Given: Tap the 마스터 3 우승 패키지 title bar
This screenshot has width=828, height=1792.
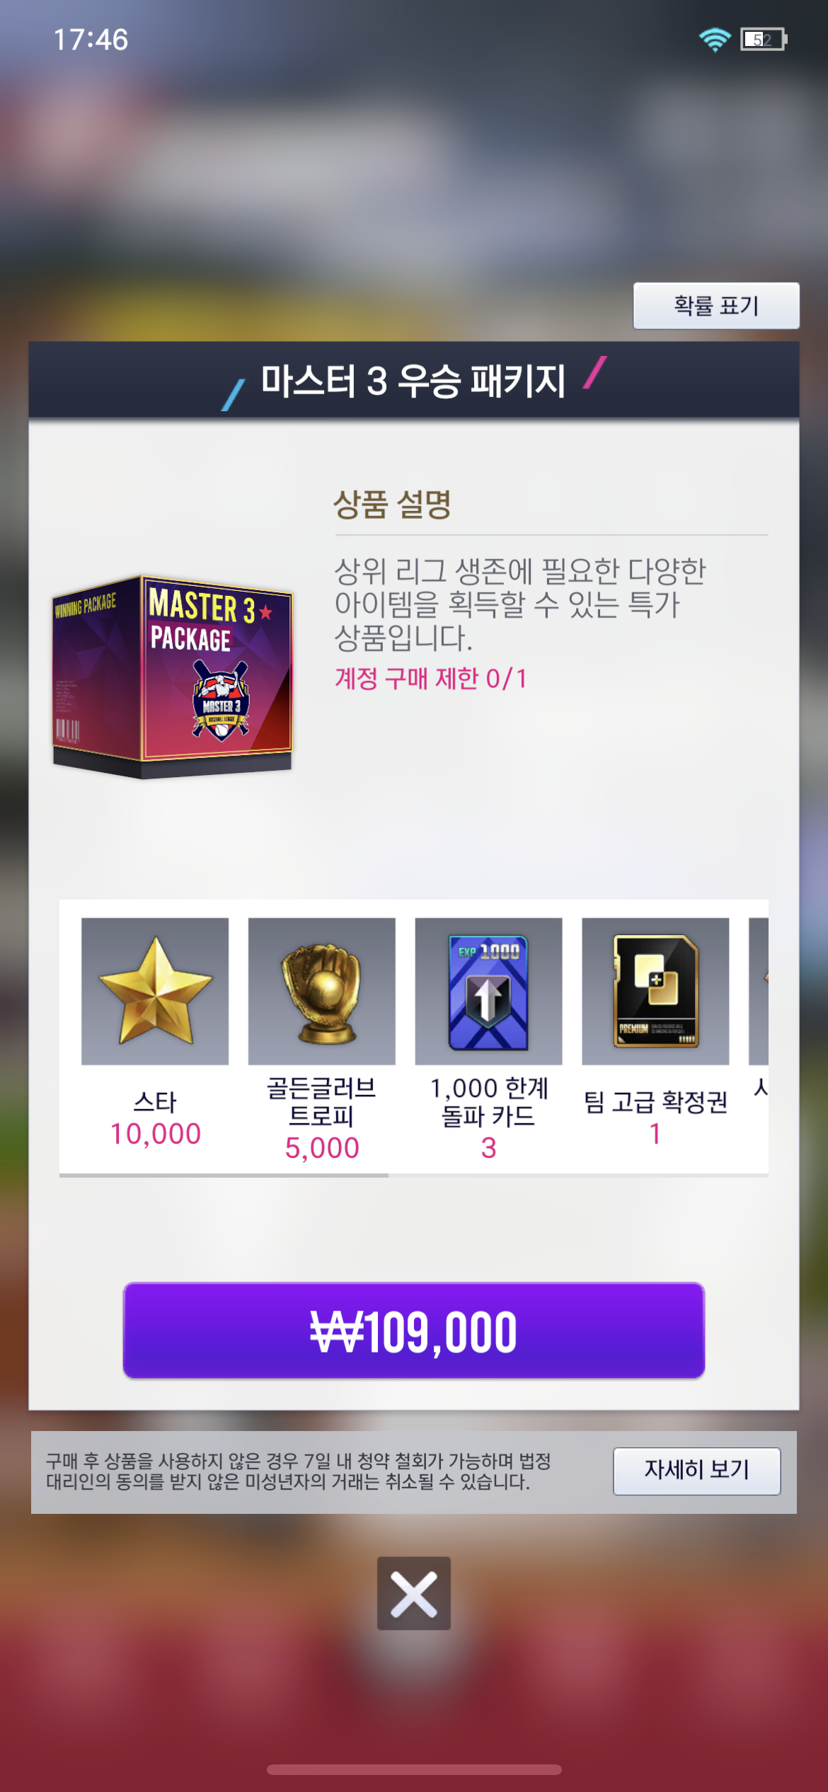Looking at the screenshot, I should (414, 380).
